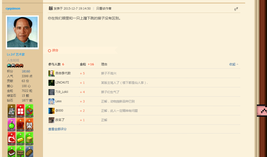Click the 参与人数 6 column header
This screenshot has height=157, width=267.
[56, 64]
